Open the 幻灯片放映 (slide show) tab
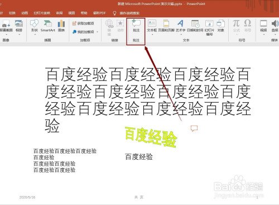This screenshot has width=279, height=205. 42,13
